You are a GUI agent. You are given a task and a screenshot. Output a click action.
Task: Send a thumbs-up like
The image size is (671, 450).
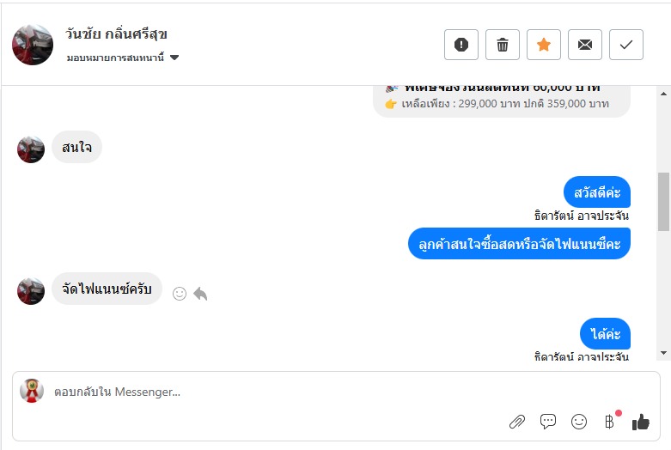coord(641,422)
